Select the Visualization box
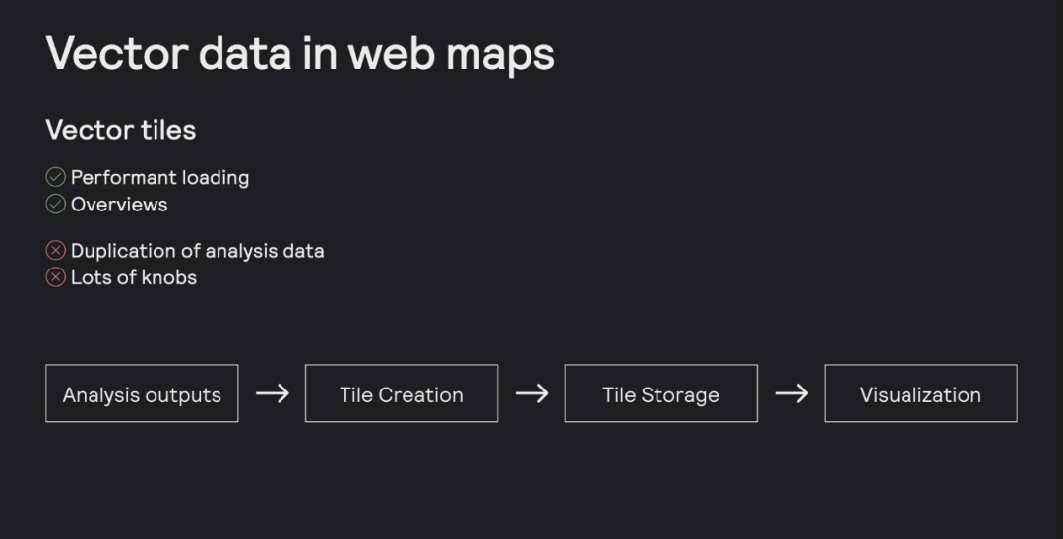Viewport: 1063px width, 539px height. coord(920,393)
